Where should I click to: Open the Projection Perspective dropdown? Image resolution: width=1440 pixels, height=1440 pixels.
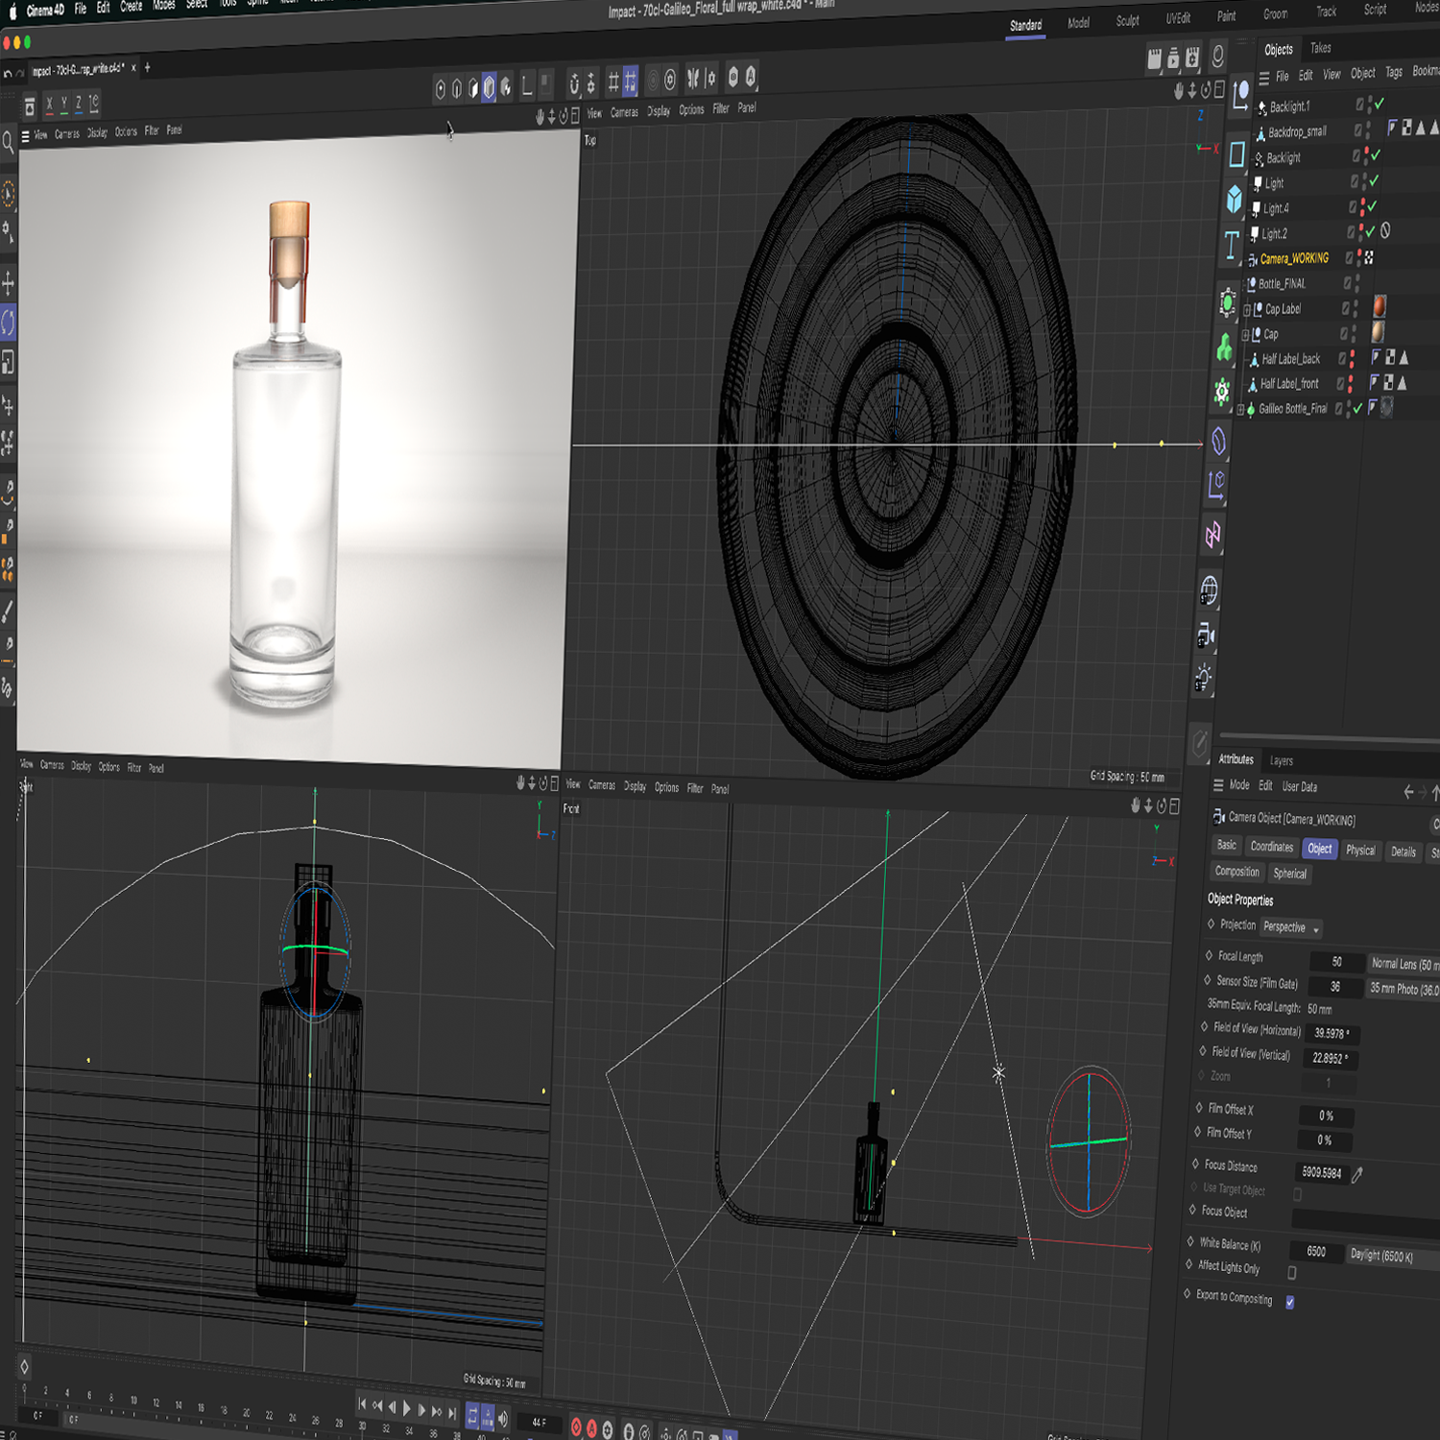pos(1289,928)
